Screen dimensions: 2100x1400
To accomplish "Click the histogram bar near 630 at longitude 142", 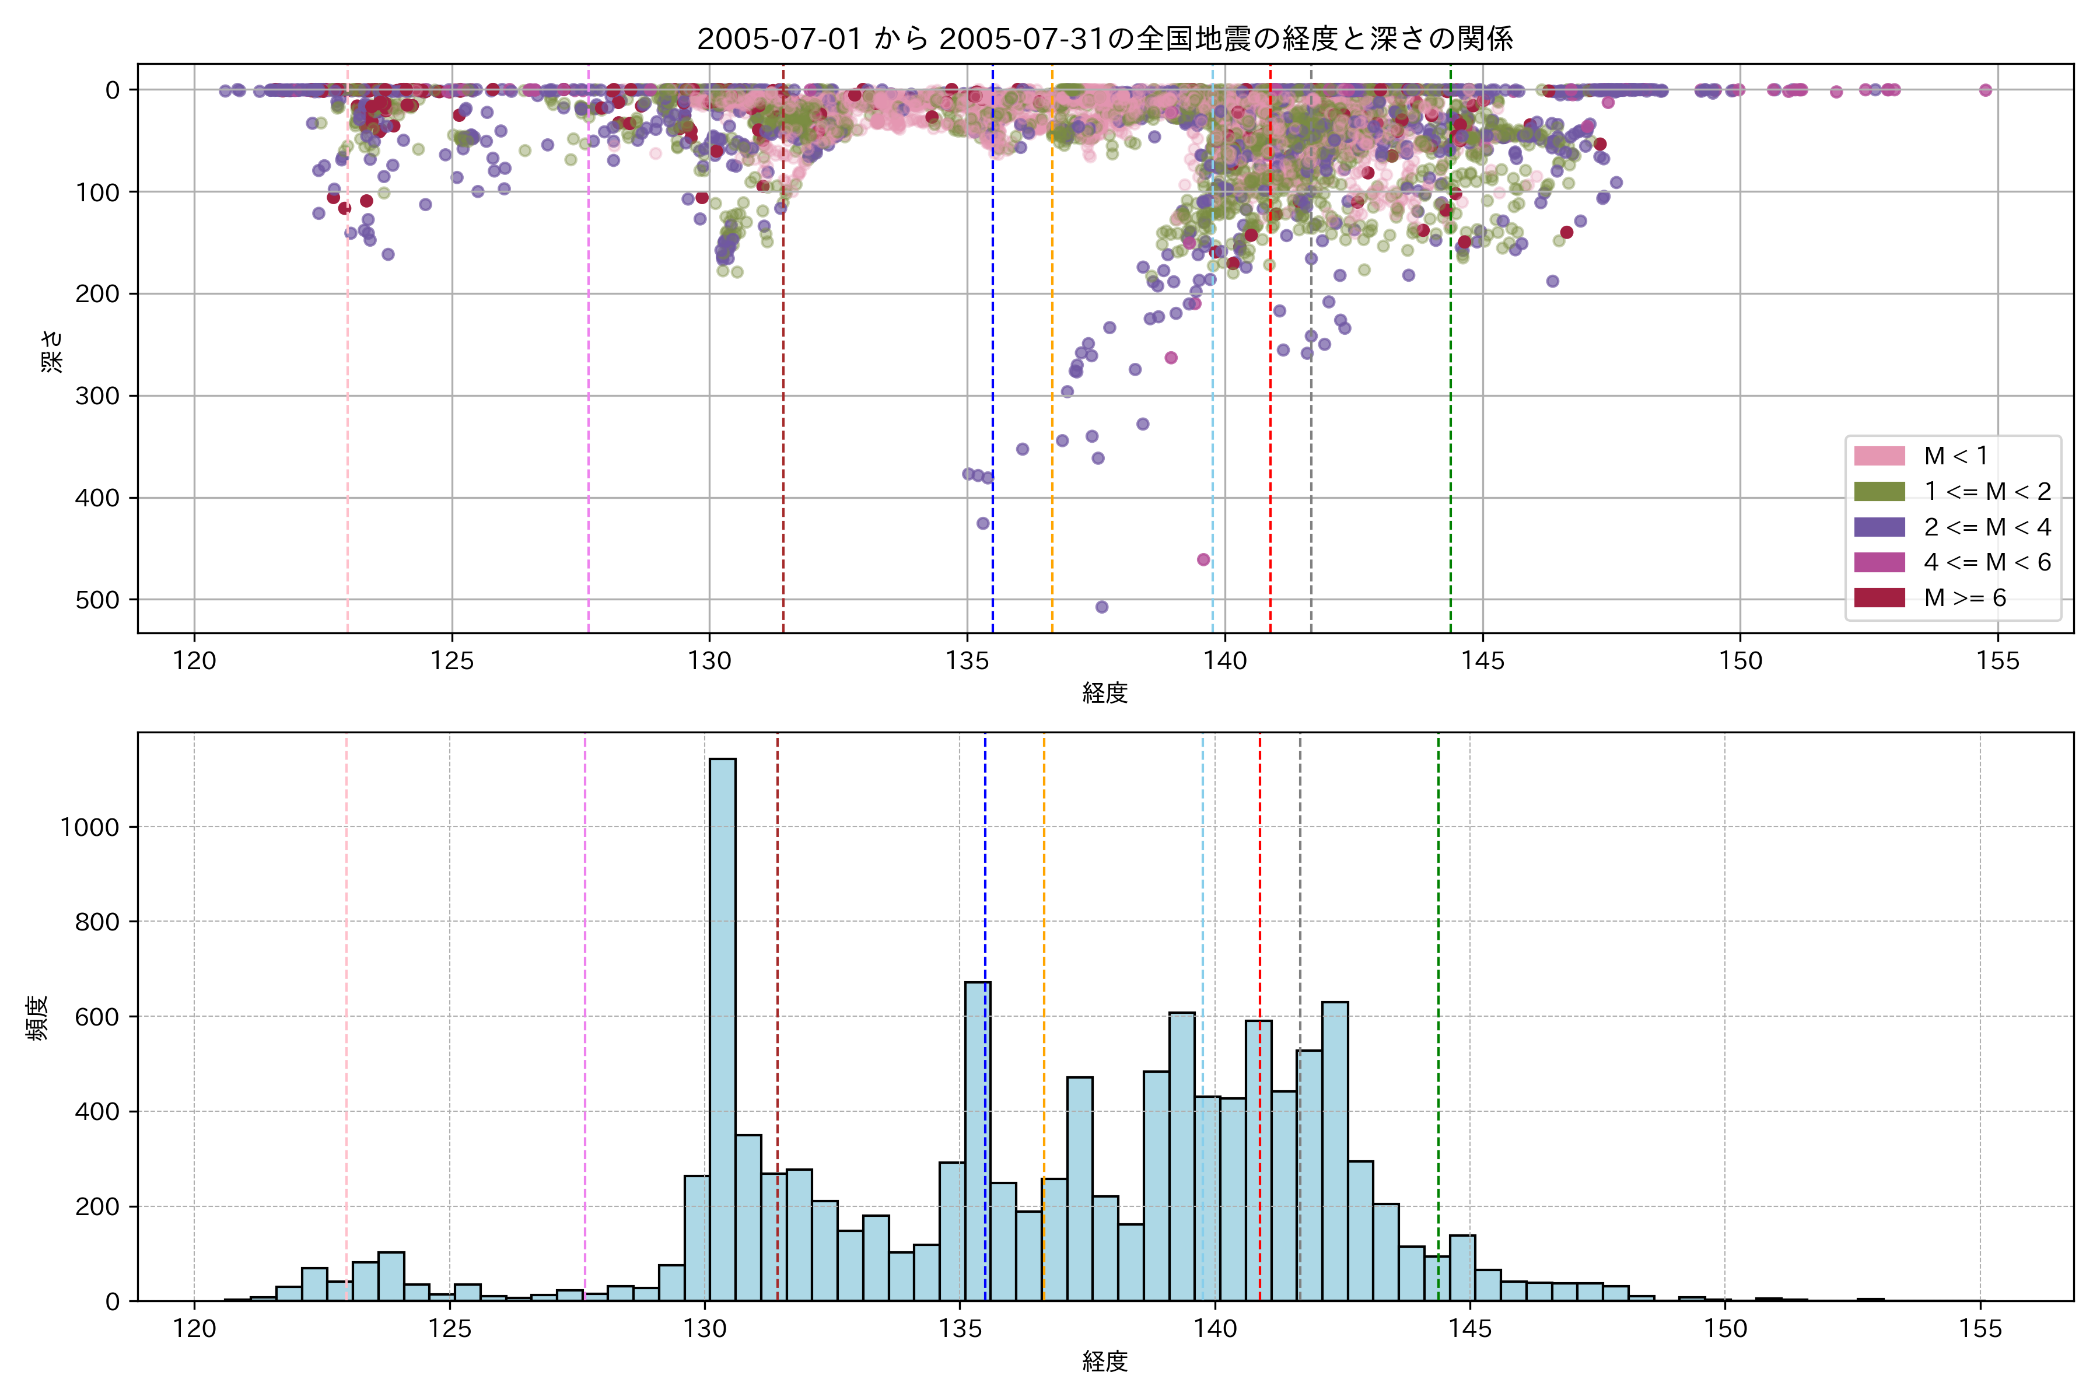I will [x=1335, y=1151].
